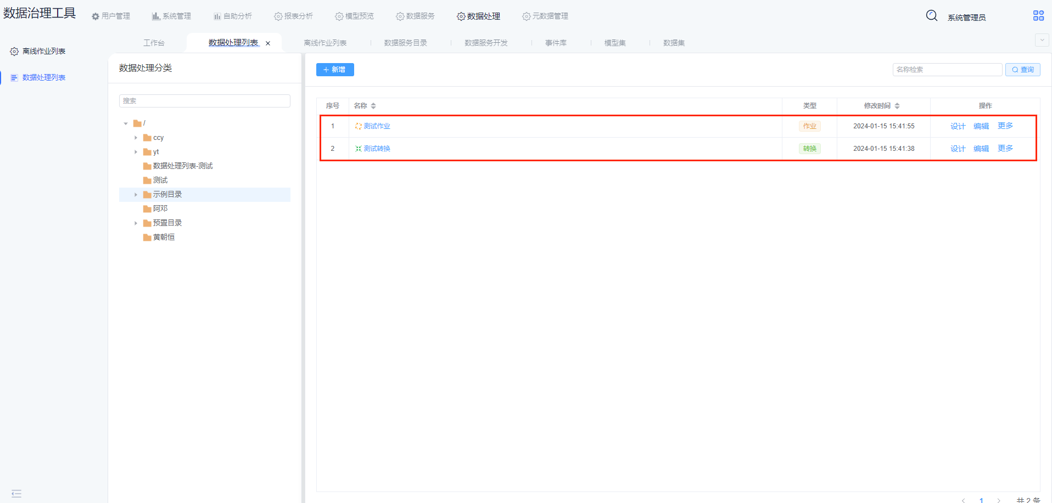Expand the 预置目录 folder node
Screen dimensions: 1052x503
tap(136, 223)
